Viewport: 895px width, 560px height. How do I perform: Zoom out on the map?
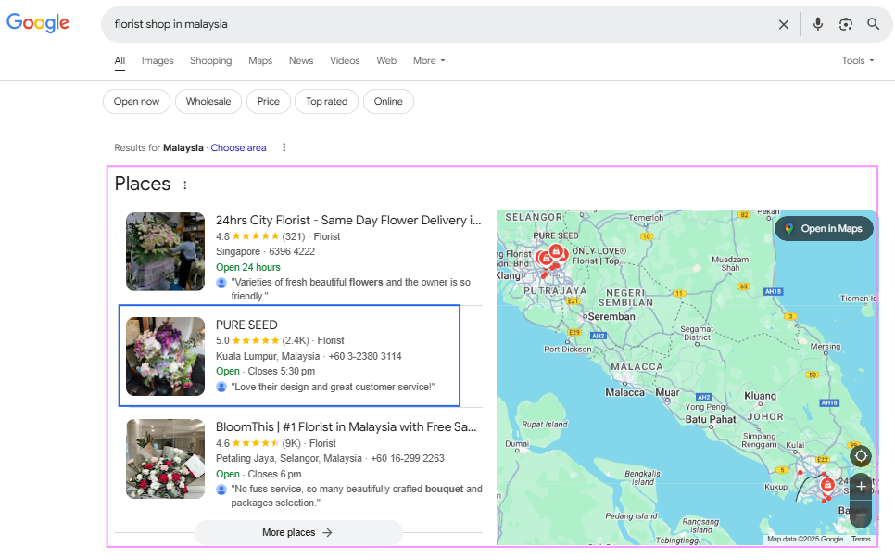coord(861,514)
